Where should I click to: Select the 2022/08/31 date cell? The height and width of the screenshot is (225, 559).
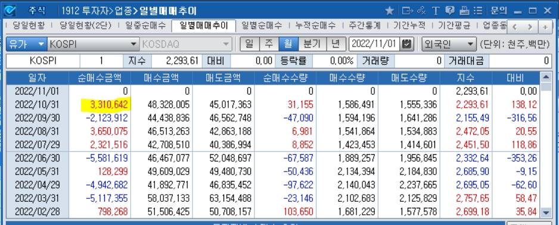pyautogui.click(x=38, y=132)
